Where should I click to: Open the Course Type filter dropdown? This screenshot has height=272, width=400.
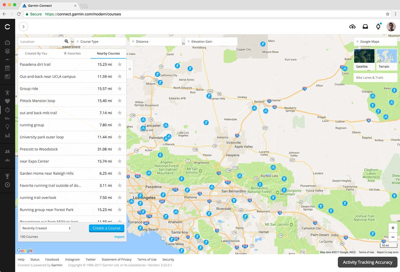point(100,42)
